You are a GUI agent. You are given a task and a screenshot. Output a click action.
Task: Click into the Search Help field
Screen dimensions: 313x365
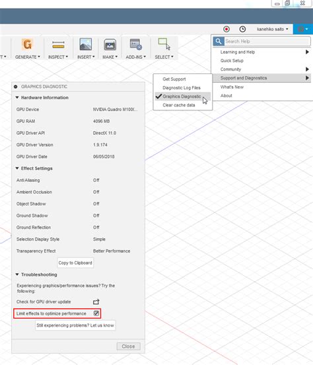(267, 42)
